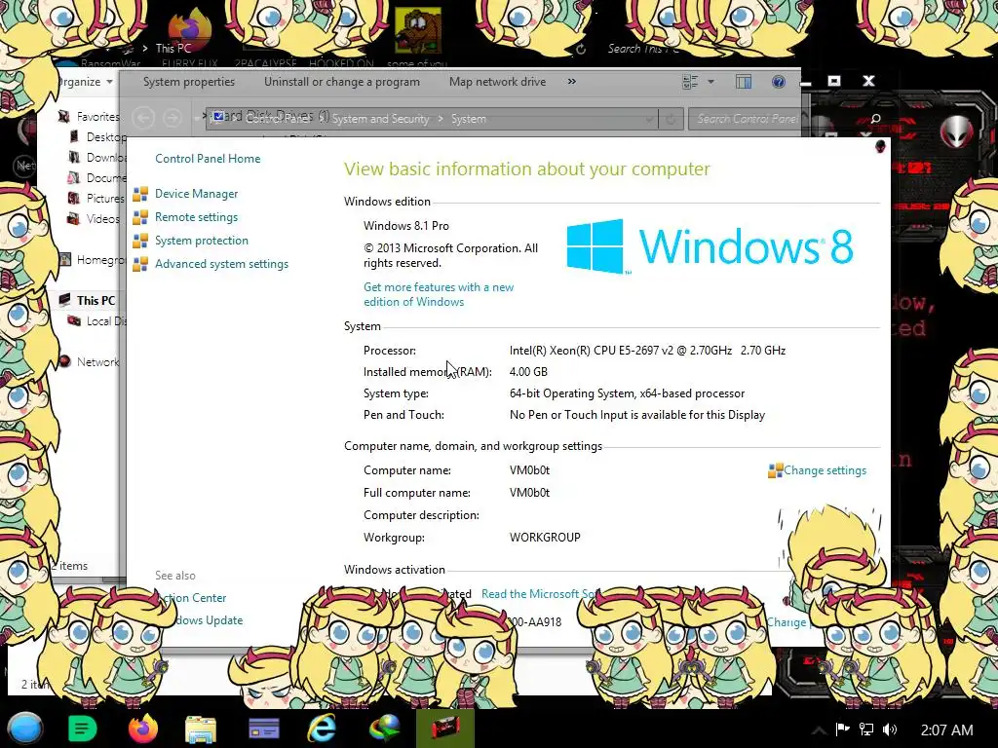Click the shield icon next to Remote settings
The width and height of the screenshot is (998, 748).
(x=140, y=217)
